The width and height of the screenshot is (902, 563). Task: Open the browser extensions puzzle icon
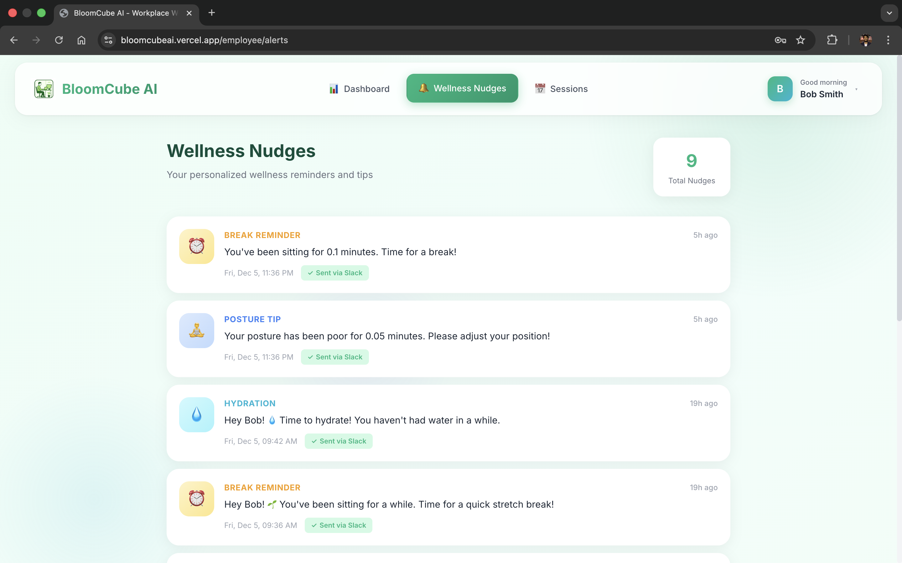coord(832,40)
